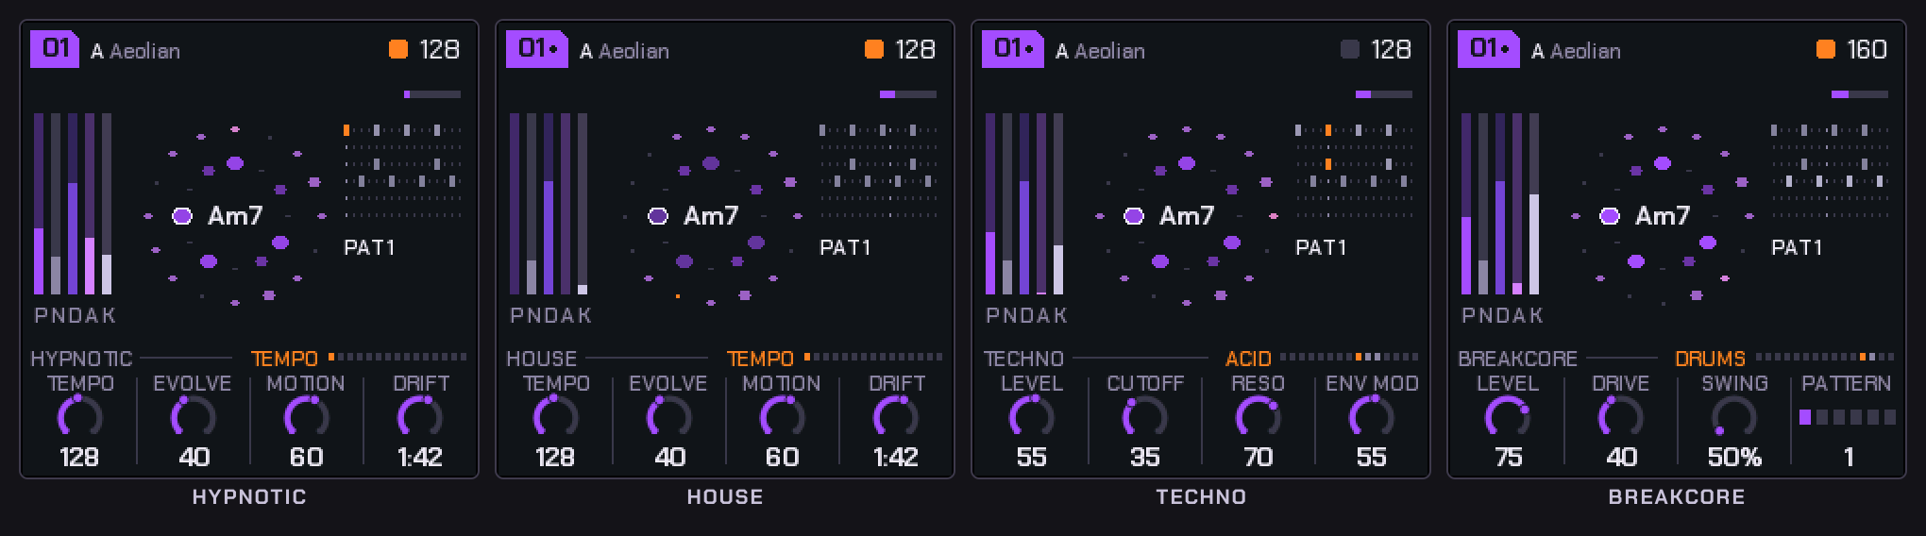This screenshot has height=536, width=1926.
Task: Click the chord node dot beside Am7 in House
Action: 658,216
